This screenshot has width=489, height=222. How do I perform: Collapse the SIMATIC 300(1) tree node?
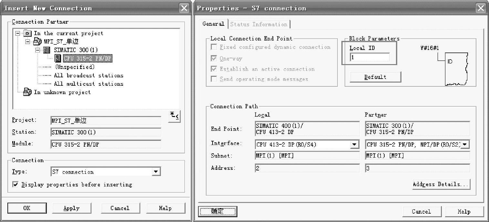(x=37, y=50)
